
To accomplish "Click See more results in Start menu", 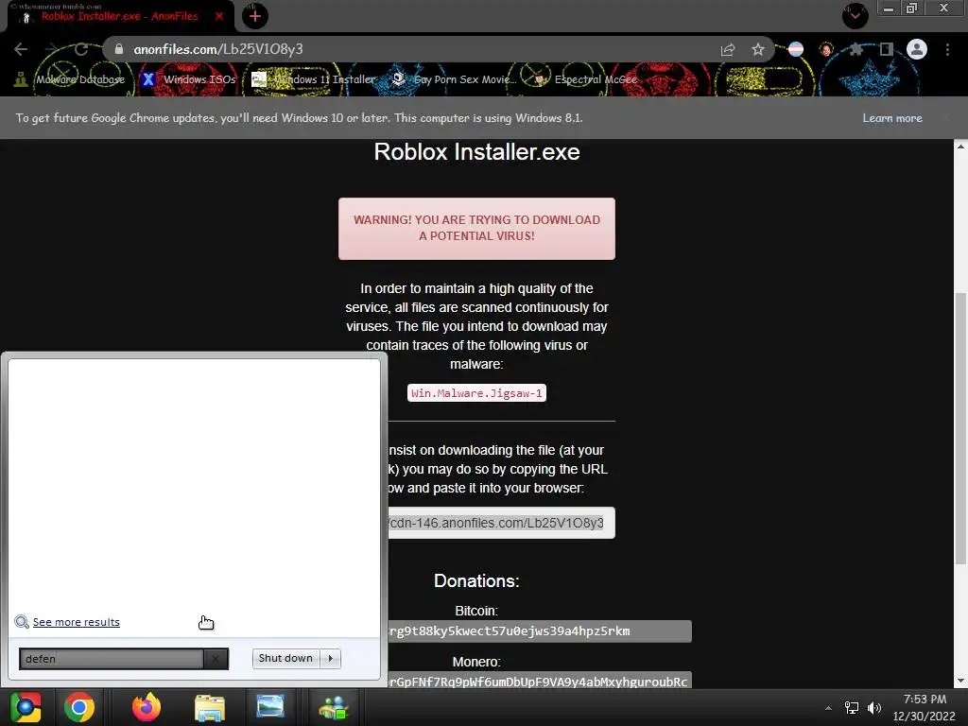I will (76, 622).
